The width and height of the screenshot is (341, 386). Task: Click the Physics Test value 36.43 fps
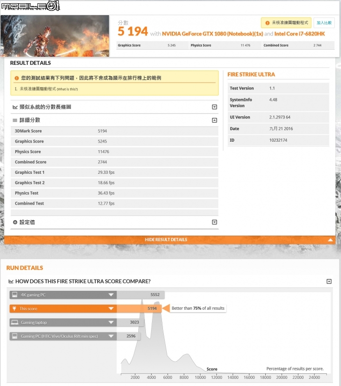(x=106, y=193)
